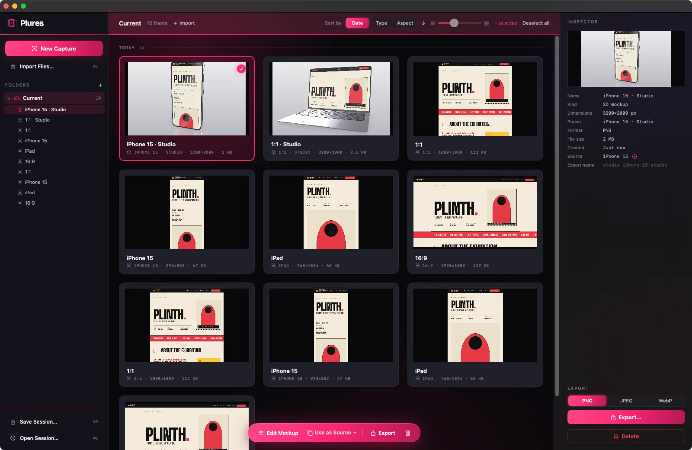The width and height of the screenshot is (692, 450).
Task: Click the Plures logo icon
Action: 12,23
